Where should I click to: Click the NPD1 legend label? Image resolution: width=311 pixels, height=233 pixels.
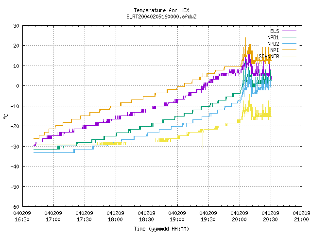(273, 37)
